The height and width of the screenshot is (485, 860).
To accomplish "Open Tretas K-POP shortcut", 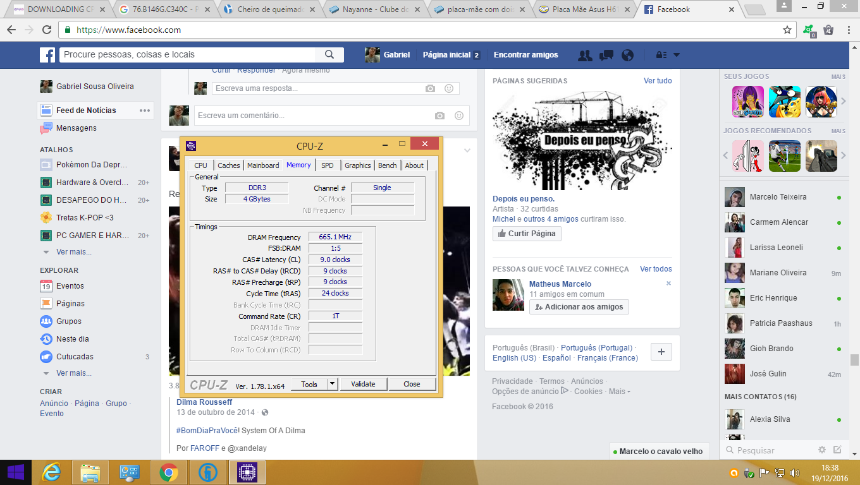I will coord(84,218).
